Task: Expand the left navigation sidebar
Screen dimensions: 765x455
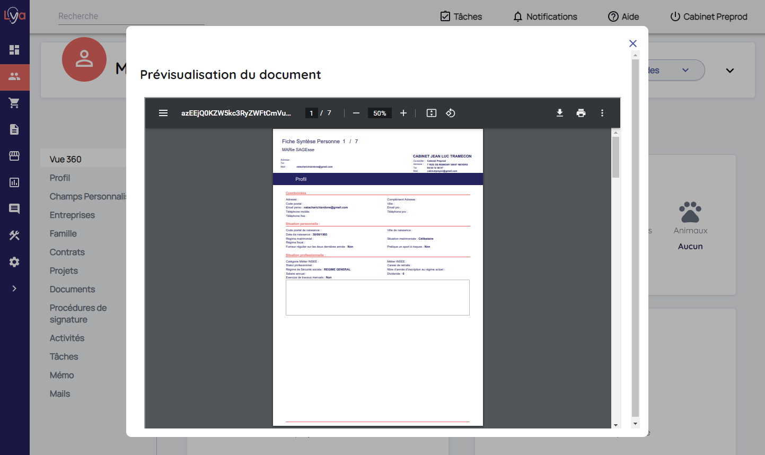Action: coord(14,288)
